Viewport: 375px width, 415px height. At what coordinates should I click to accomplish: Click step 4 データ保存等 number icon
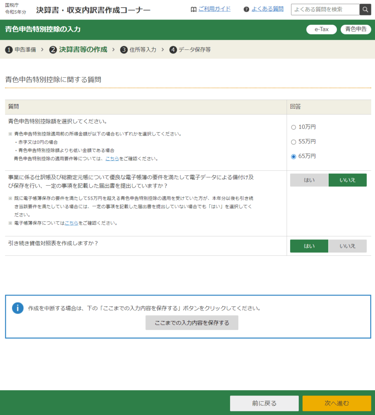tap(173, 50)
